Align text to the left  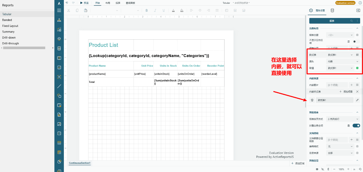pyautogui.click(x=191, y=11)
